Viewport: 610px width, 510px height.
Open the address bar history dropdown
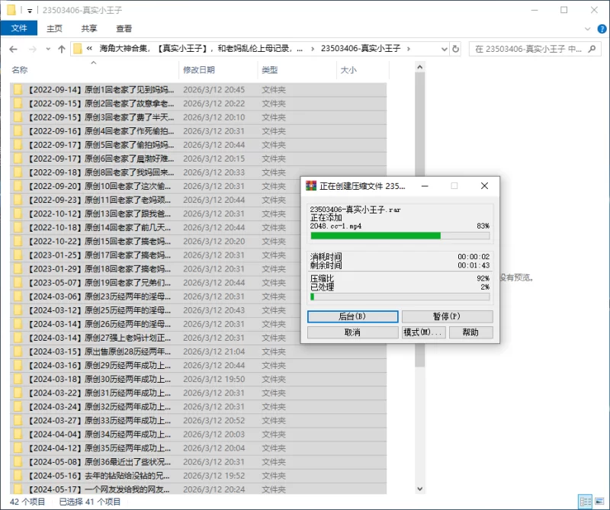coord(445,49)
